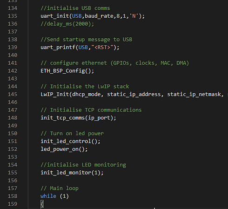Click the init_led_monitor(1) call
228x209 pixels.
(72, 173)
